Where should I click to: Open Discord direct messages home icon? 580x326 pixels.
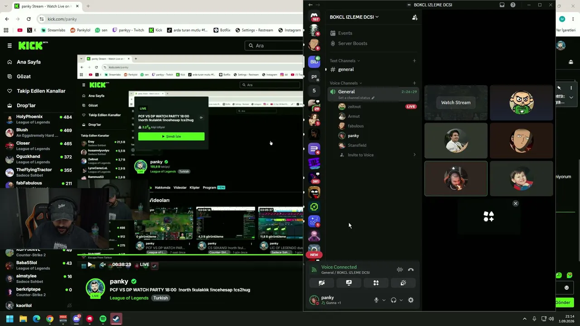(x=314, y=16)
